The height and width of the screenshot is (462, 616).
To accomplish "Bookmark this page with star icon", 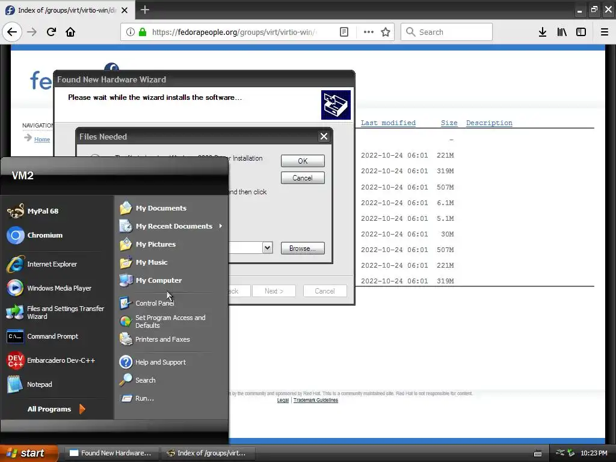I will click(386, 32).
